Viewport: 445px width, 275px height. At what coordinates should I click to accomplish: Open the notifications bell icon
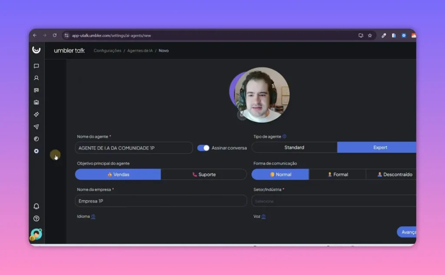[x=37, y=206]
